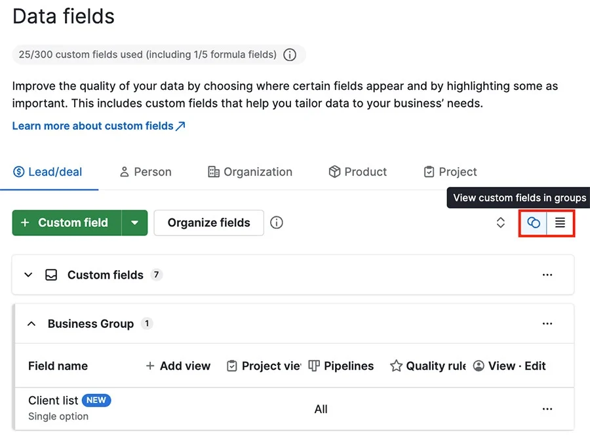The height and width of the screenshot is (436, 590).
Task: Click the info icon next to Organize fields
Action: (x=277, y=223)
